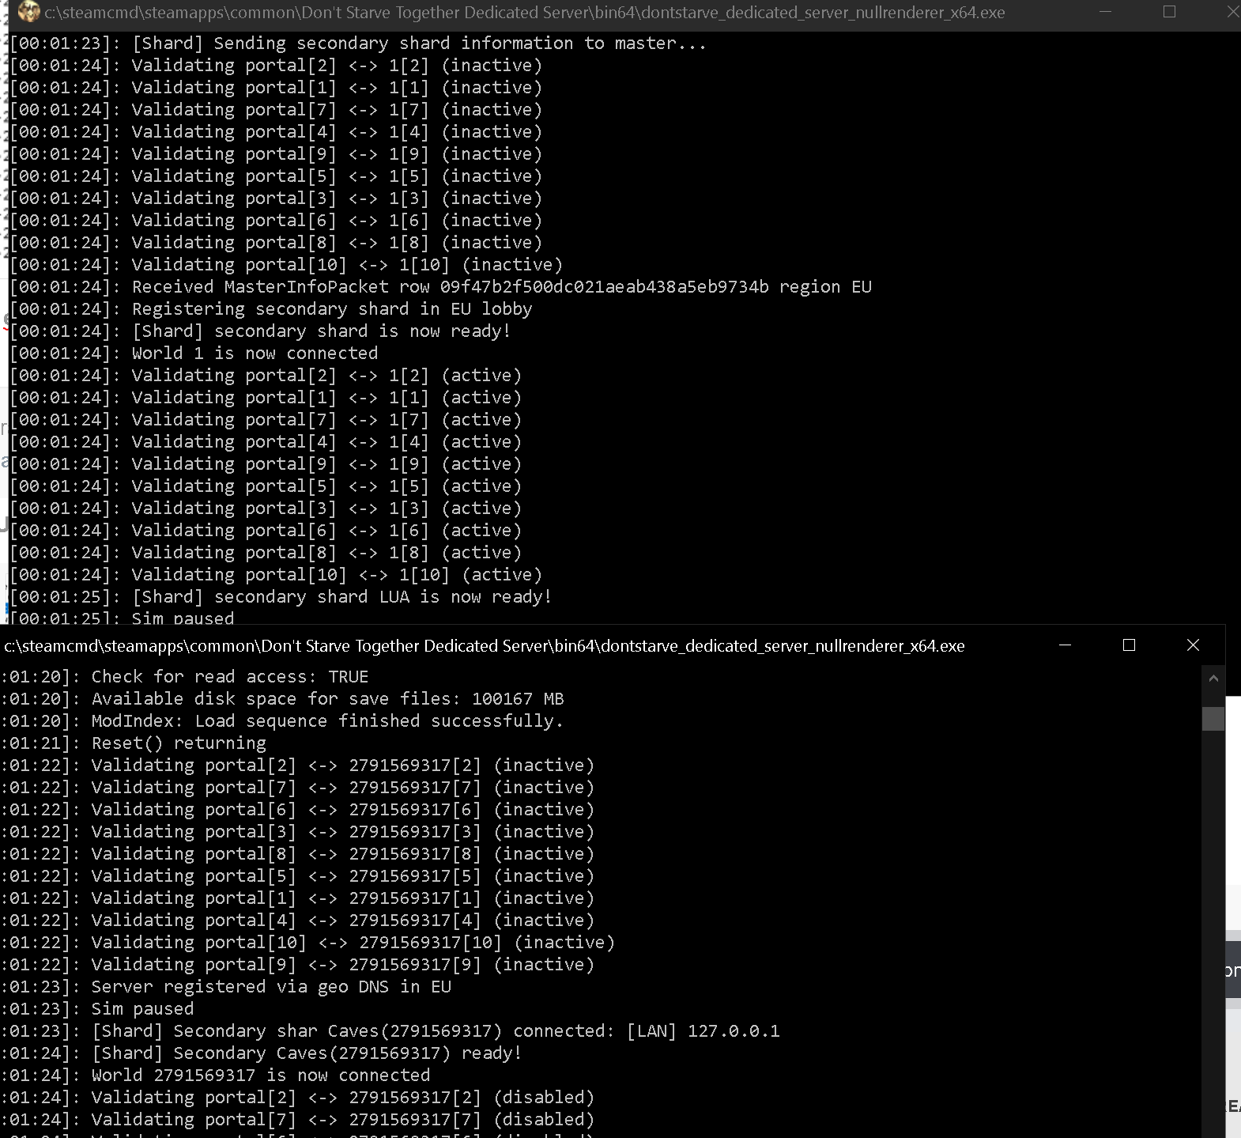
Task: Maximize the top server console window
Action: pyautogui.click(x=1169, y=12)
